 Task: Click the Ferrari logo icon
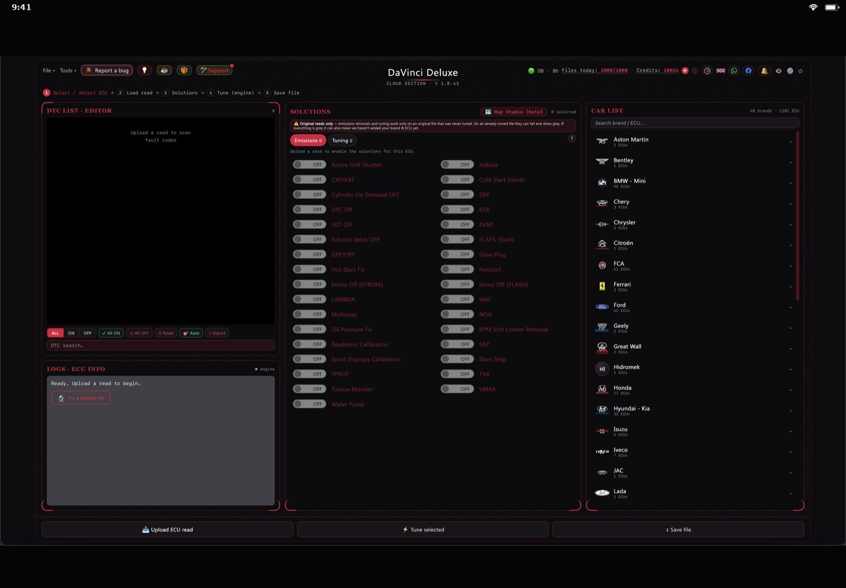(x=602, y=286)
